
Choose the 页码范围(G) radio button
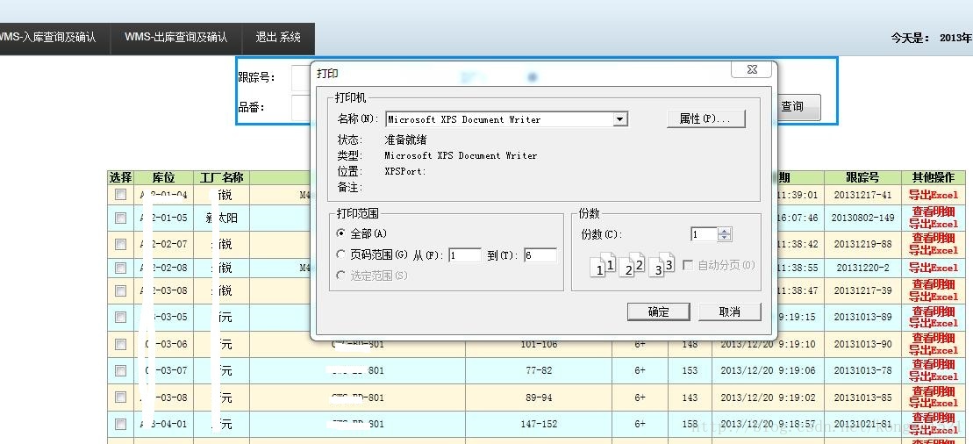tap(342, 254)
